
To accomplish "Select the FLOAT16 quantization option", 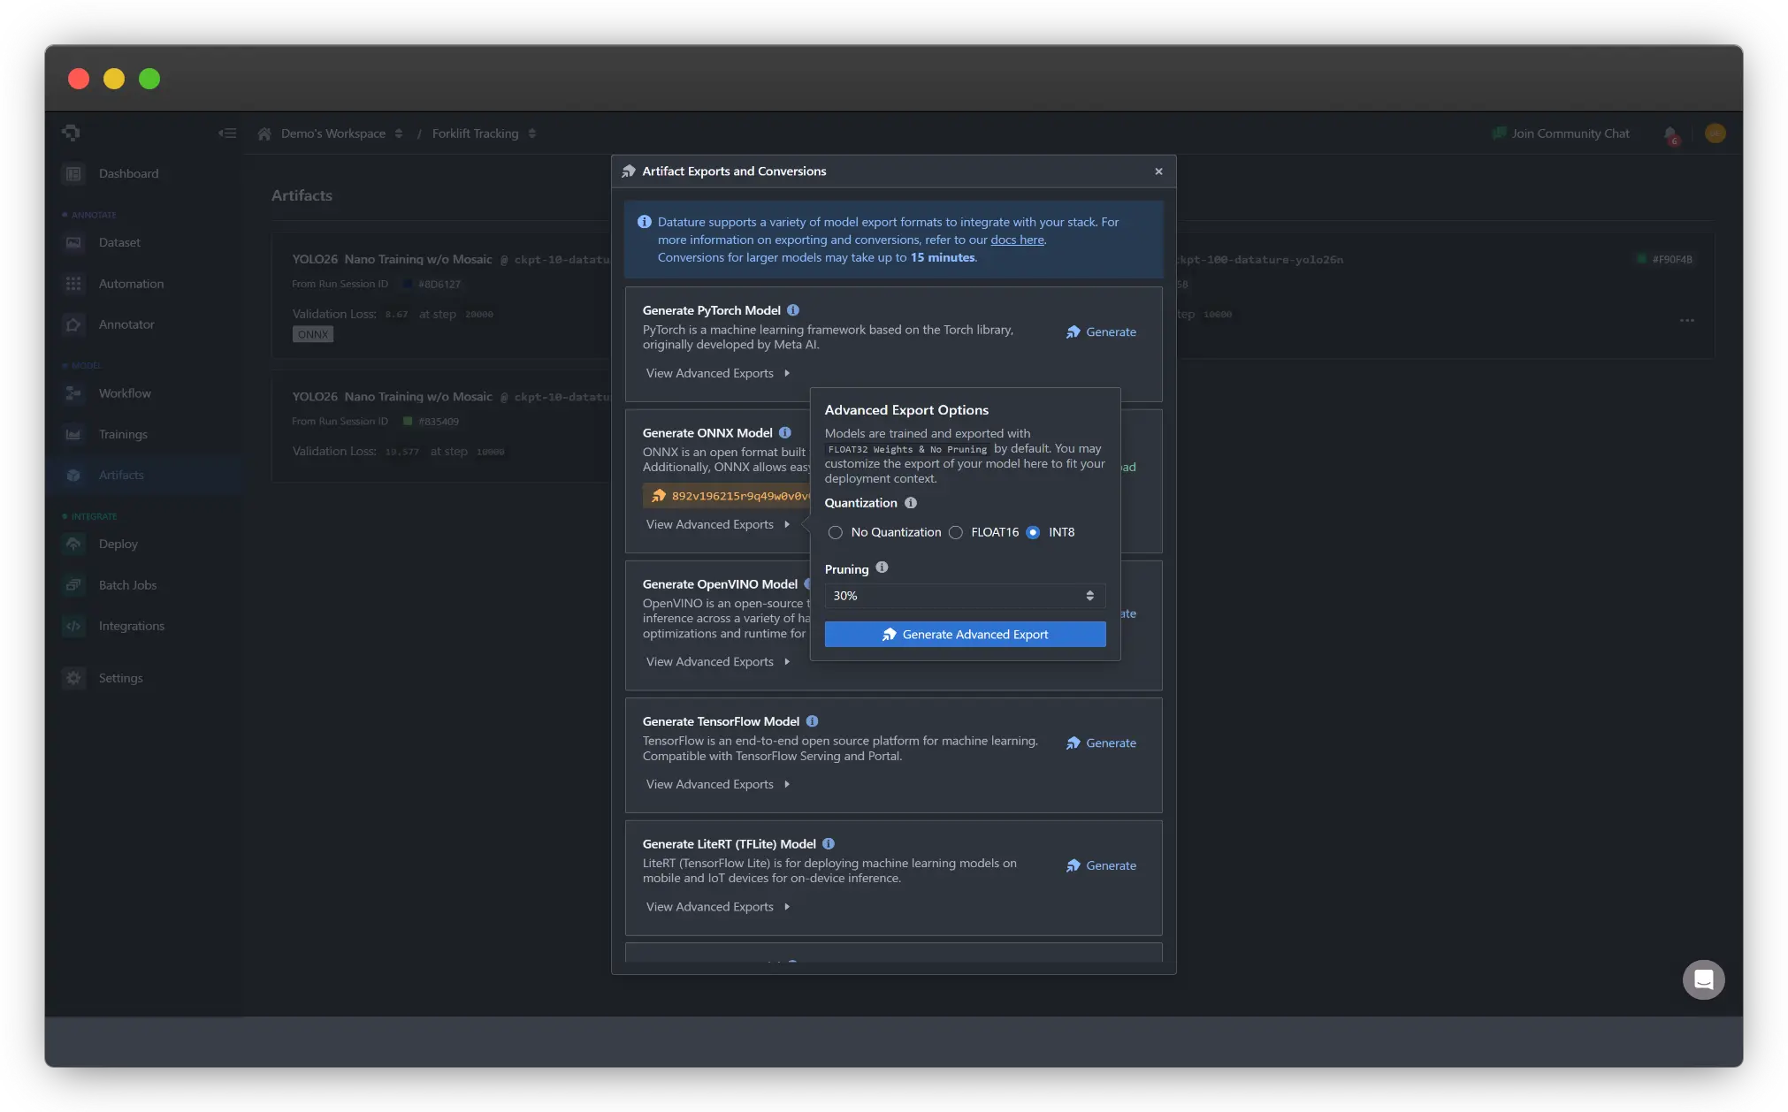I will coord(956,532).
